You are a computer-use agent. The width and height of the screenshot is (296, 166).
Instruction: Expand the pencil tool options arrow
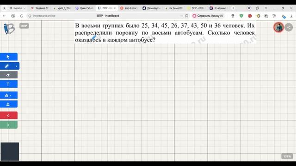[16, 66]
